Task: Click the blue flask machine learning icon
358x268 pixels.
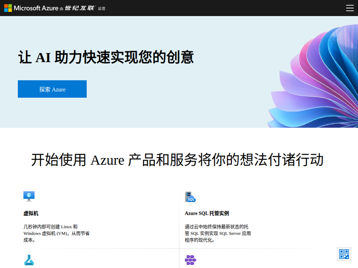Action: point(29,260)
